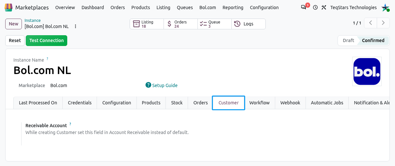Show help tooltip for Instance Name
Viewport: 395px width, 166px height.
point(47,59)
